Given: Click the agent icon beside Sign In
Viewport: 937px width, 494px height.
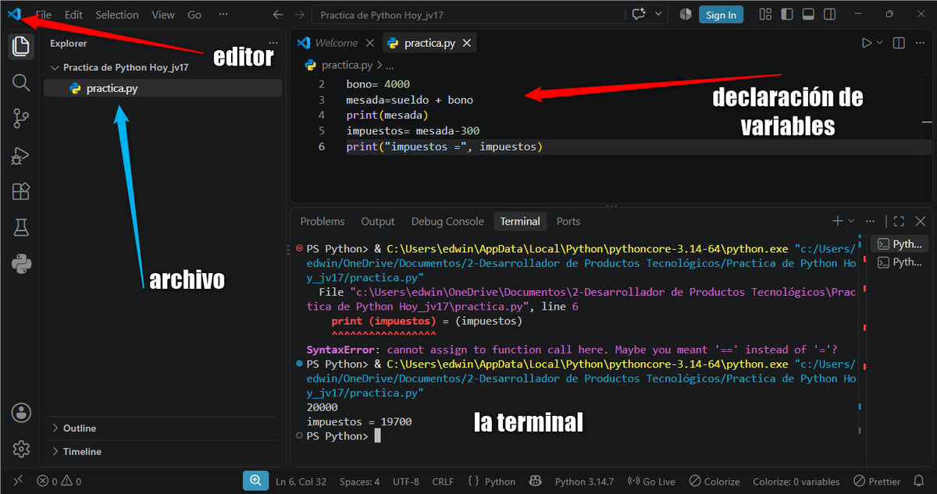Looking at the screenshot, I should click(x=686, y=14).
